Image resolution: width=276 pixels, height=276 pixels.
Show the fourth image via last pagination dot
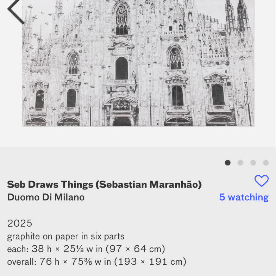click(266, 163)
